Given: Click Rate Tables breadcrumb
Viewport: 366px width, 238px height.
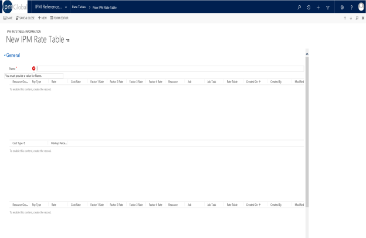Looking at the screenshot, I should [x=79, y=7].
